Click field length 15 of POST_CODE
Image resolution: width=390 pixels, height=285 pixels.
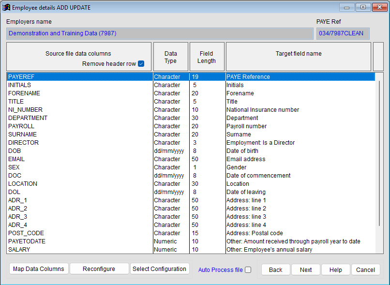pos(195,233)
